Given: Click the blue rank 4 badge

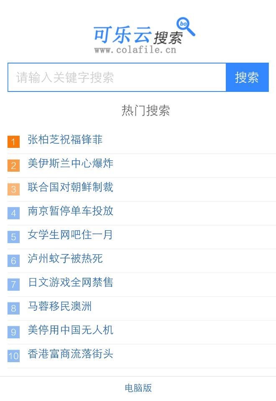Looking at the screenshot, I should (x=13, y=213).
